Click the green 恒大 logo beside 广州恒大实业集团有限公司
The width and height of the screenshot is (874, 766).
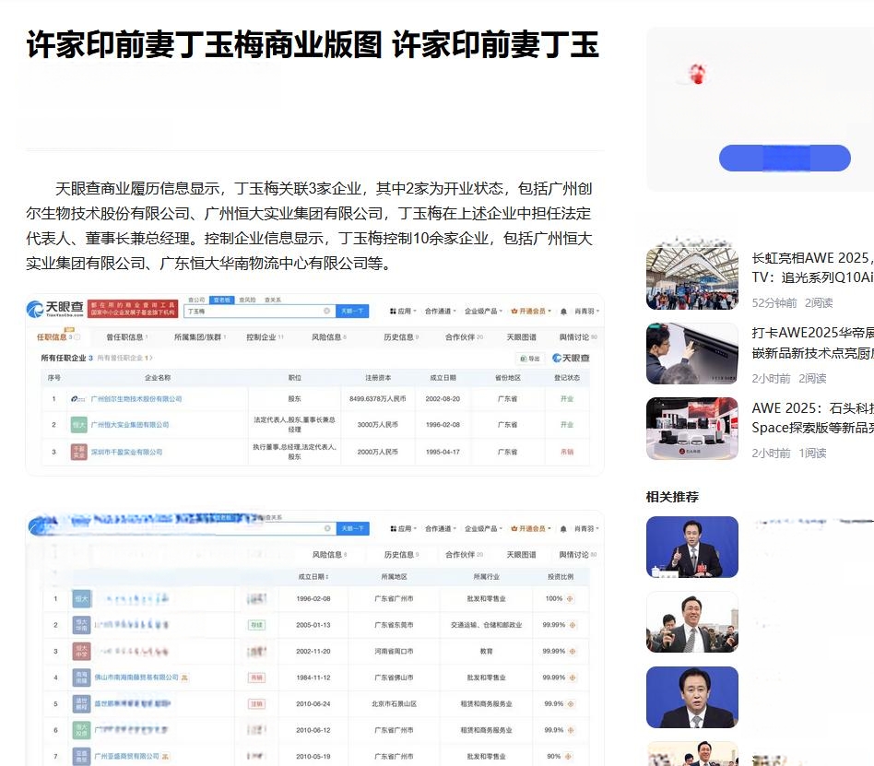coord(78,425)
